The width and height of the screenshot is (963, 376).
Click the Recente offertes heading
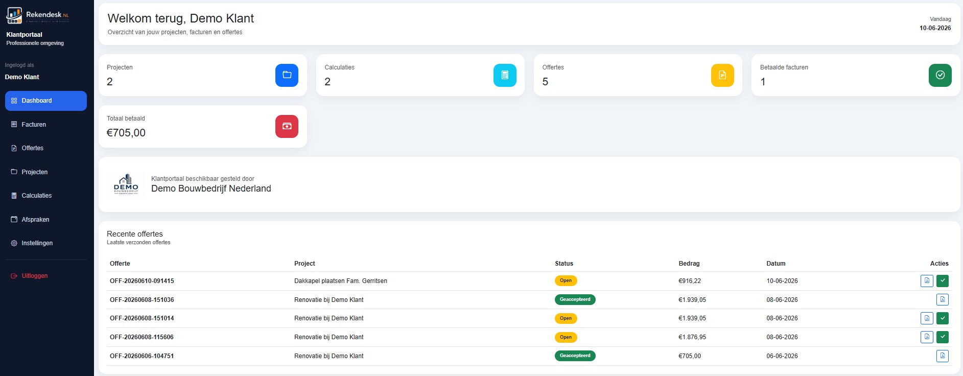135,234
